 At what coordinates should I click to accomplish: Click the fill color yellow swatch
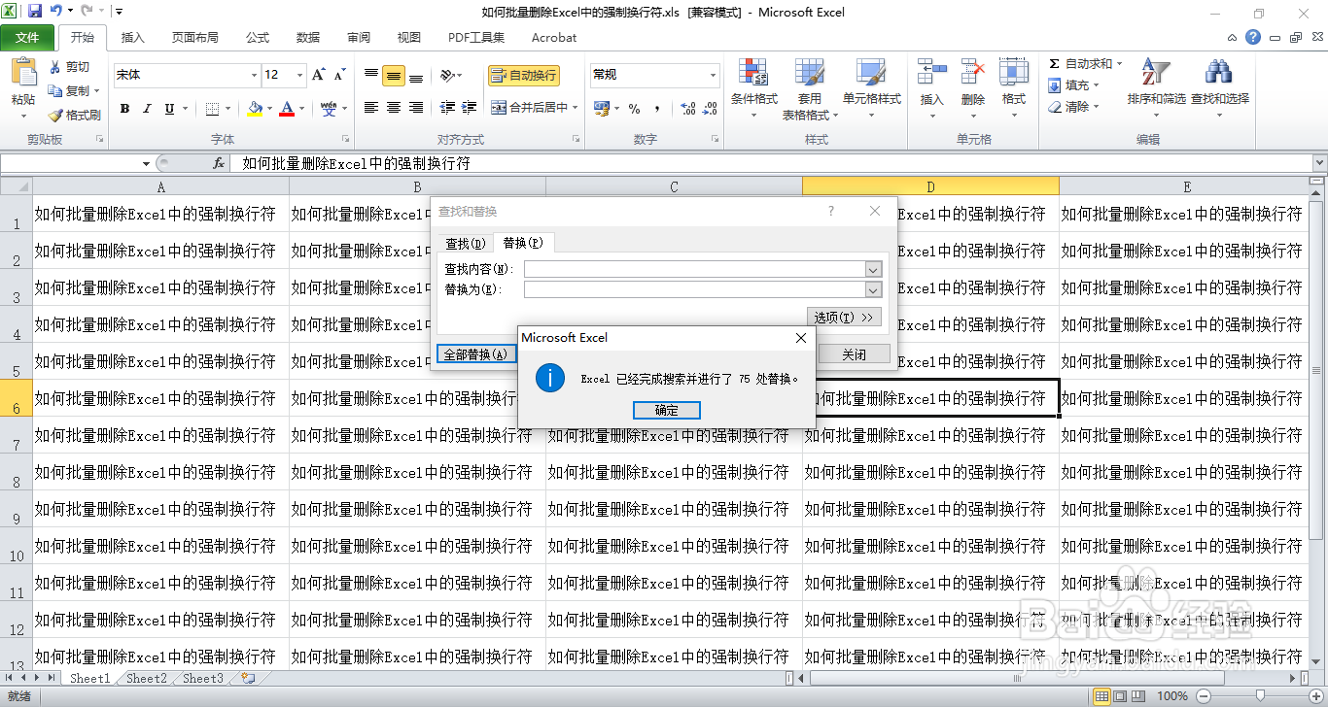coord(254,108)
